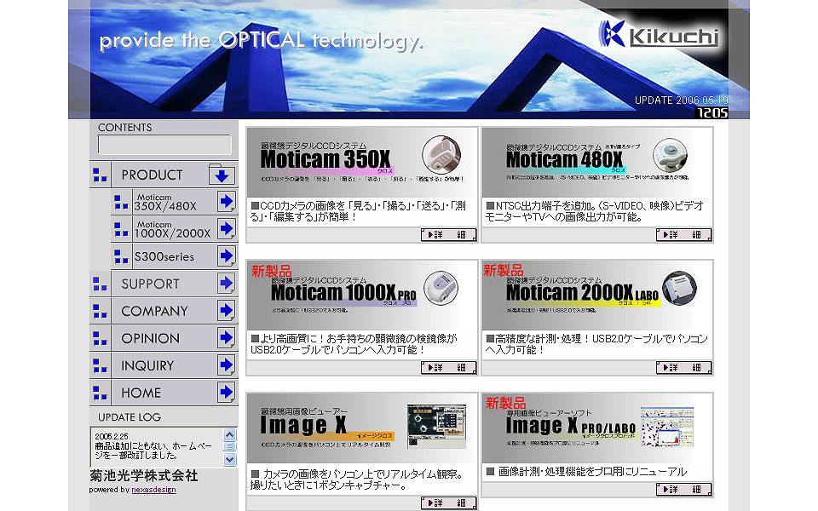Click the 1205 visitor counter

[712, 112]
